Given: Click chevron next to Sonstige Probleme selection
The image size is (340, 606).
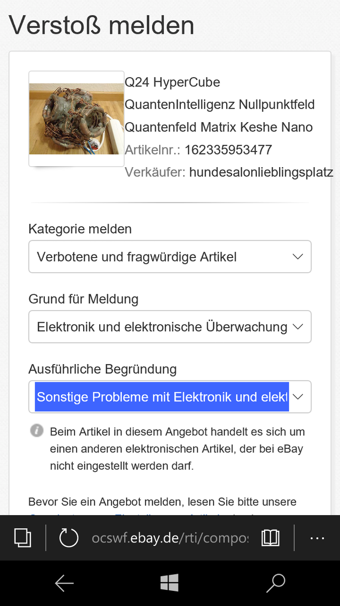Looking at the screenshot, I should 298,397.
